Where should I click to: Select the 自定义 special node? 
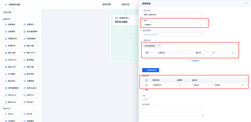[x=11, y=114]
